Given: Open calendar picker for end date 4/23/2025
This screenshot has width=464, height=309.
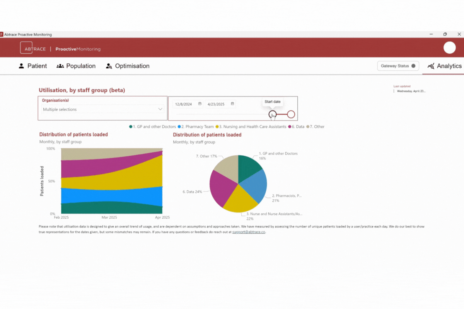Looking at the screenshot, I should pos(232,104).
